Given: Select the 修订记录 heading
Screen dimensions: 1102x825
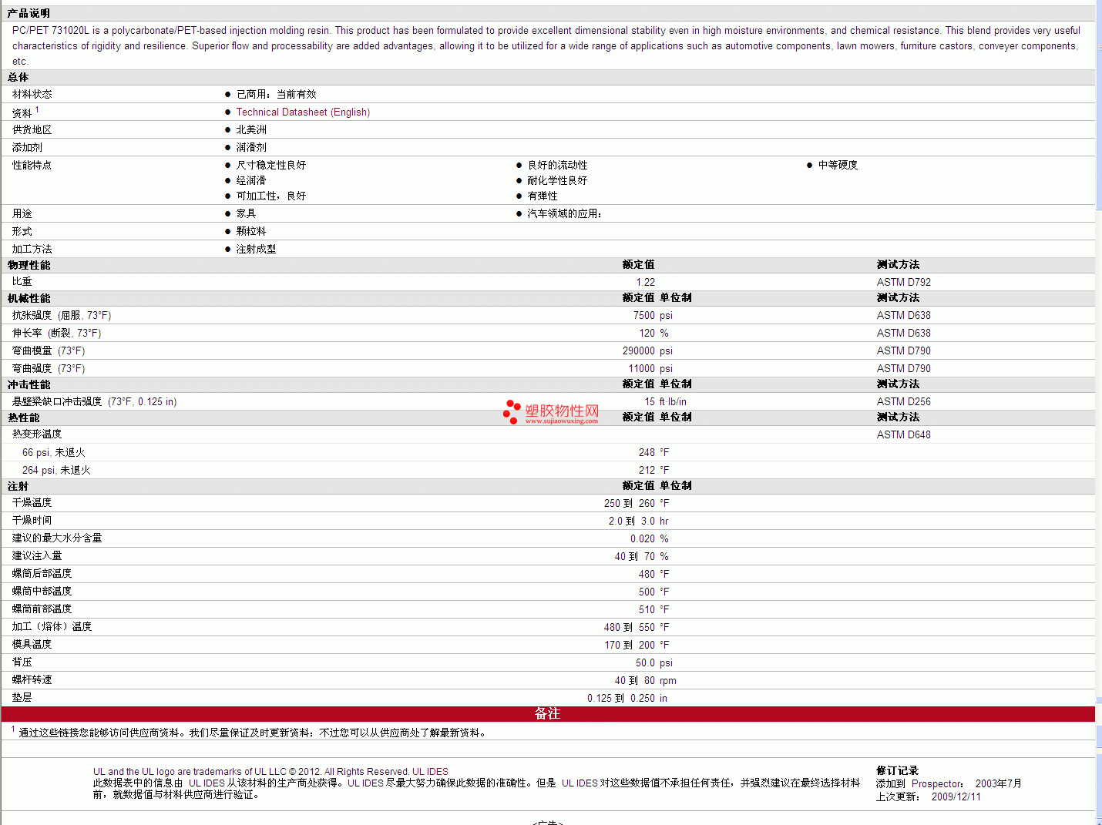Looking at the screenshot, I should 897,770.
